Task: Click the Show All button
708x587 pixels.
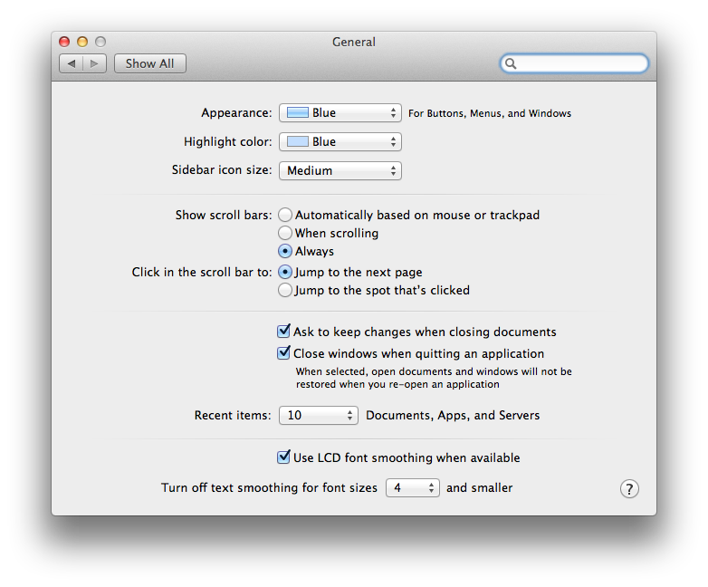Action: point(150,63)
